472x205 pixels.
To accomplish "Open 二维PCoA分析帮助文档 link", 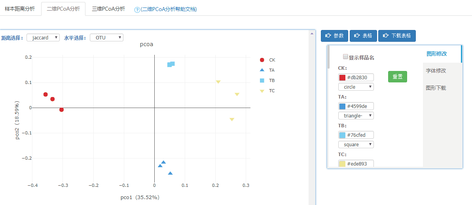I will pyautogui.click(x=169, y=9).
